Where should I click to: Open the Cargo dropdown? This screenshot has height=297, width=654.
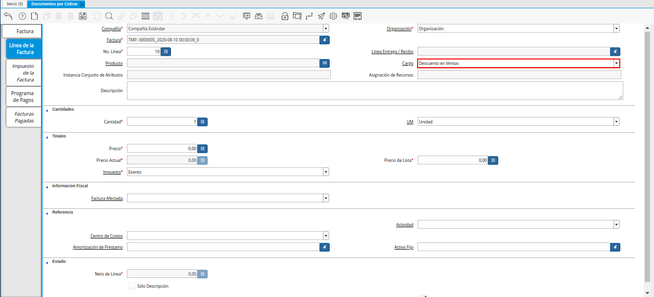[616, 63]
